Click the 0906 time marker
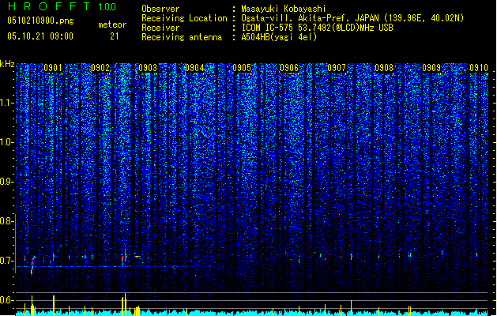This screenshot has width=497, height=316. pos(289,68)
